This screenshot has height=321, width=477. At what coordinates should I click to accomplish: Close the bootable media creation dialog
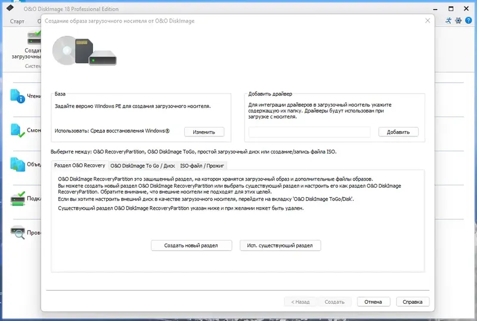[x=428, y=21]
